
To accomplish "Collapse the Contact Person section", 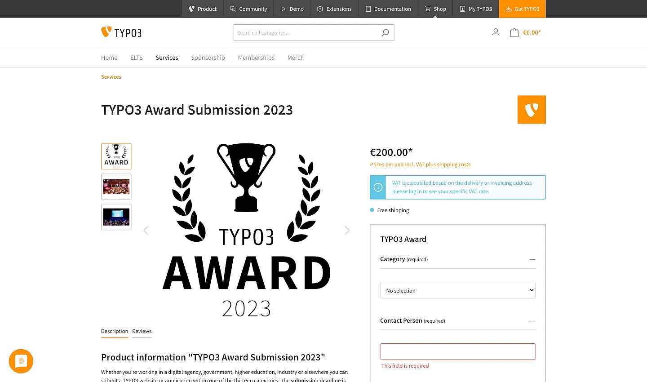I will pyautogui.click(x=532, y=321).
